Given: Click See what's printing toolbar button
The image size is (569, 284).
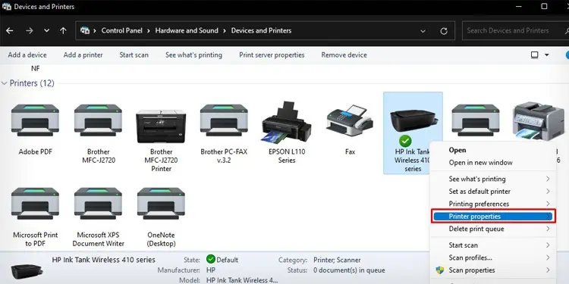Looking at the screenshot, I should [x=193, y=55].
